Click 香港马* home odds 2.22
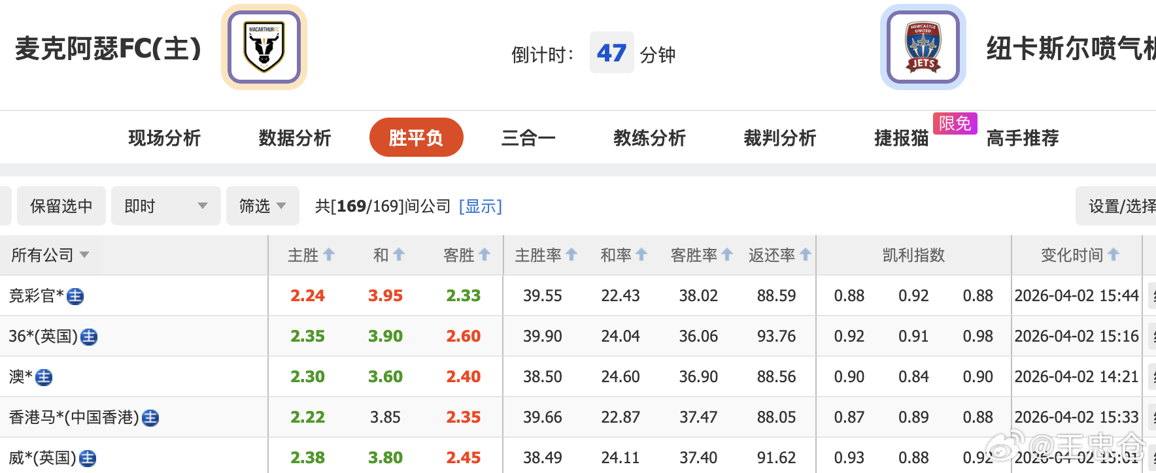The image size is (1156, 473). [x=307, y=417]
